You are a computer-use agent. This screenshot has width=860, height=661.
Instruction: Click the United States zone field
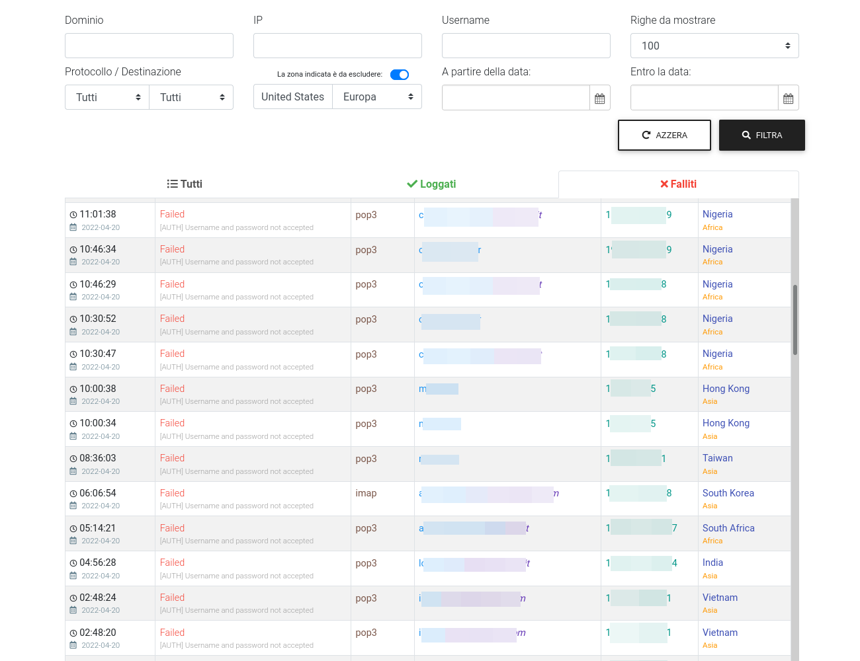293,97
